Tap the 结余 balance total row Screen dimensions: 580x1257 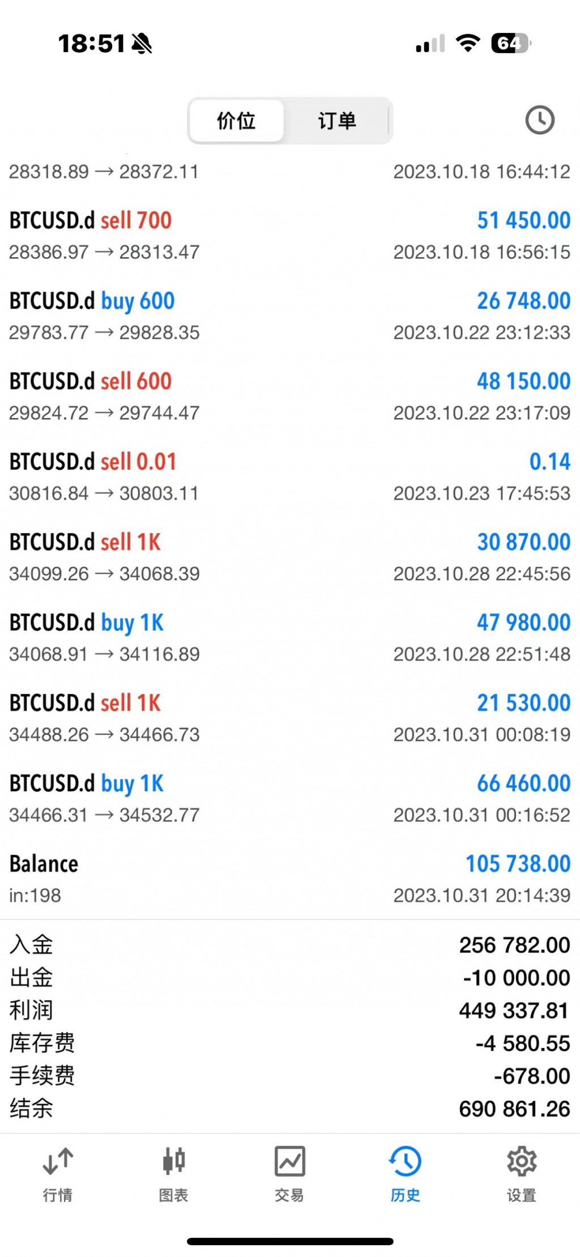[x=289, y=1109]
